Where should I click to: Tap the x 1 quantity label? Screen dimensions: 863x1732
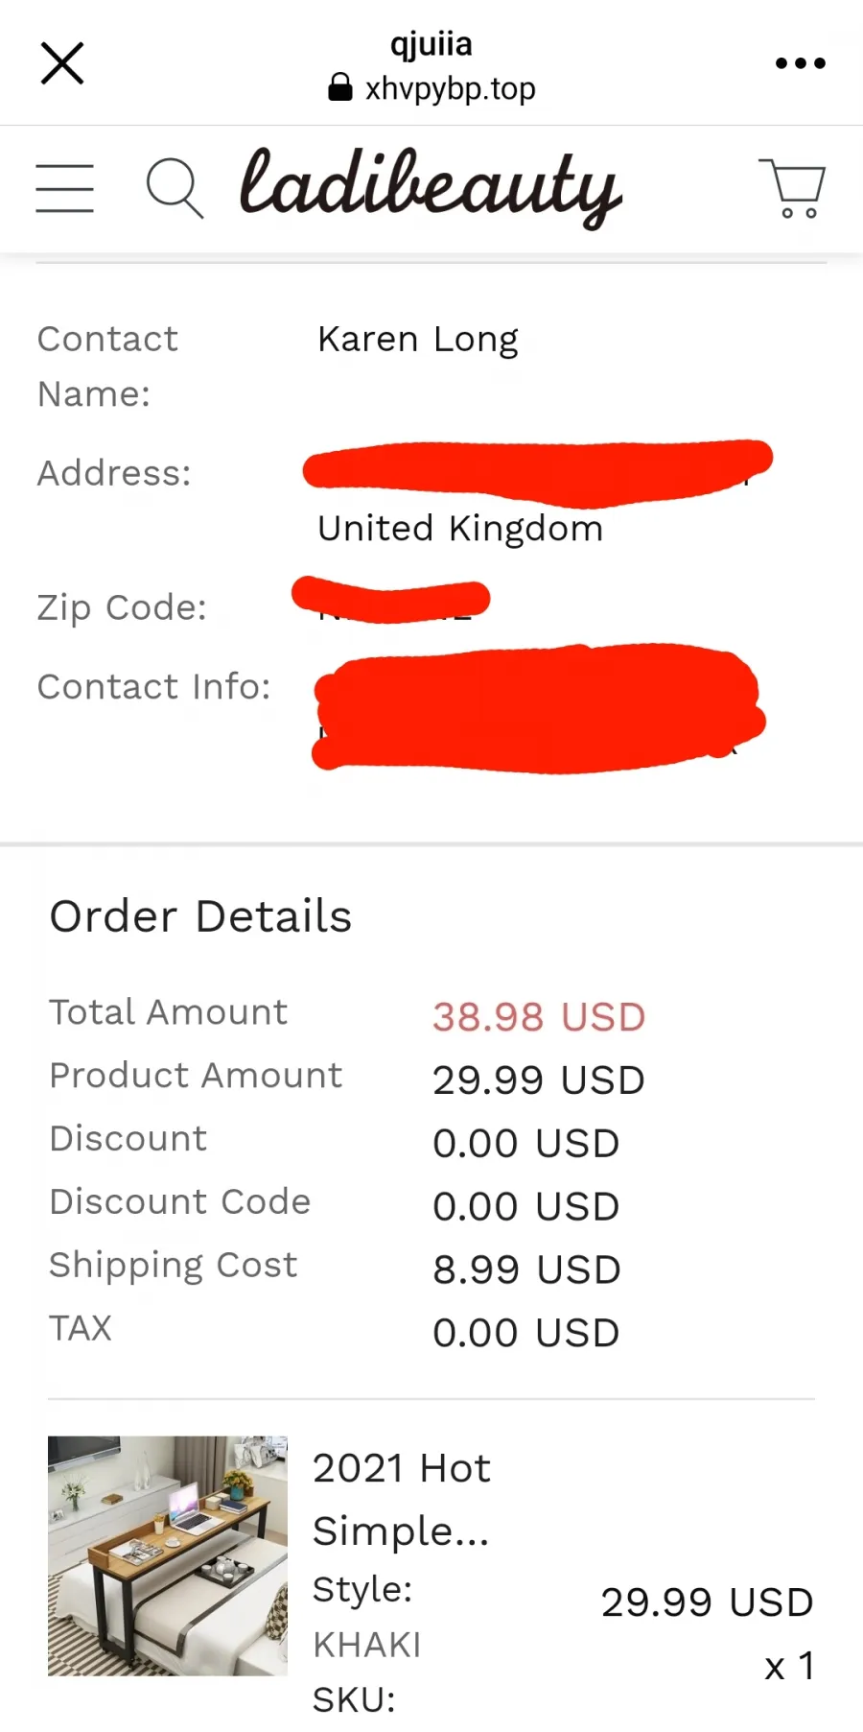[x=789, y=1666]
